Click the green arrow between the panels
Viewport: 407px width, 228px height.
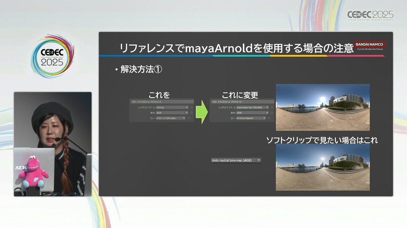201,111
